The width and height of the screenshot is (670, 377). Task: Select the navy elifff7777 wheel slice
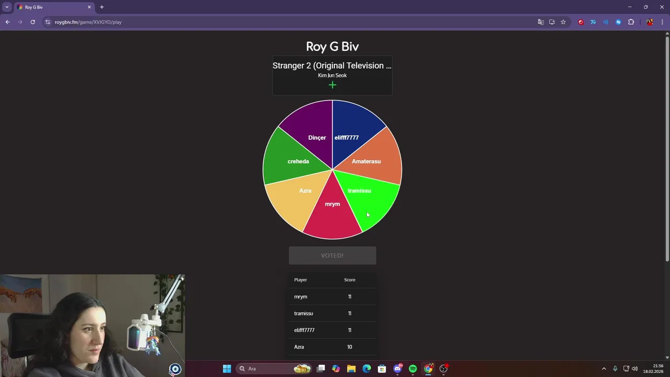click(x=352, y=131)
